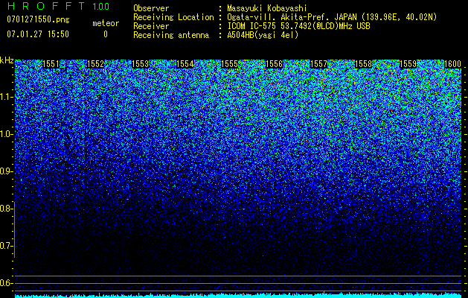Screen dimensions: 468x298
Task: Click the 1552 time marker label
Action: [95, 64]
